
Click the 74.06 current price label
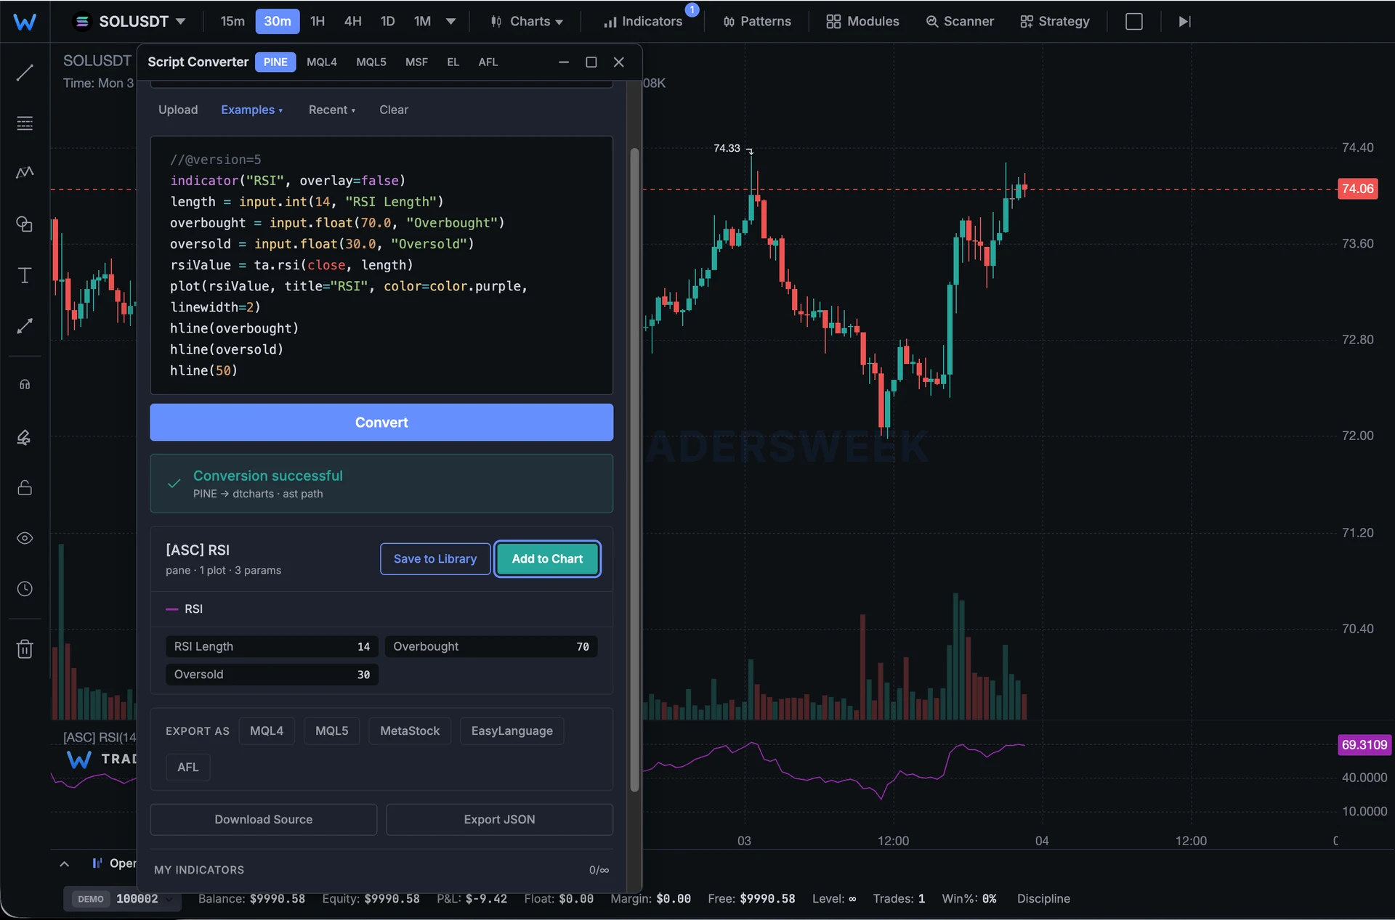1357,189
